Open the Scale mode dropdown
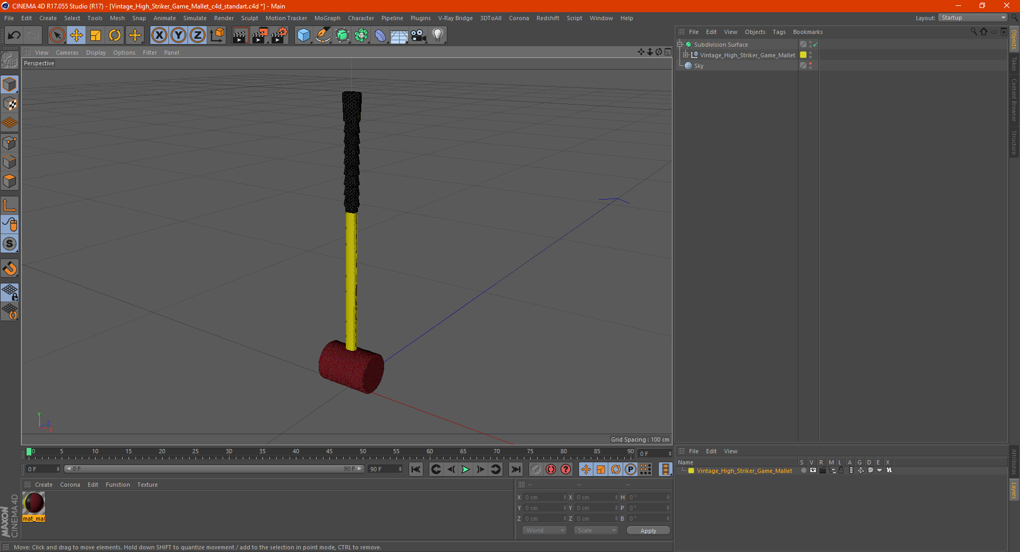 tap(596, 530)
